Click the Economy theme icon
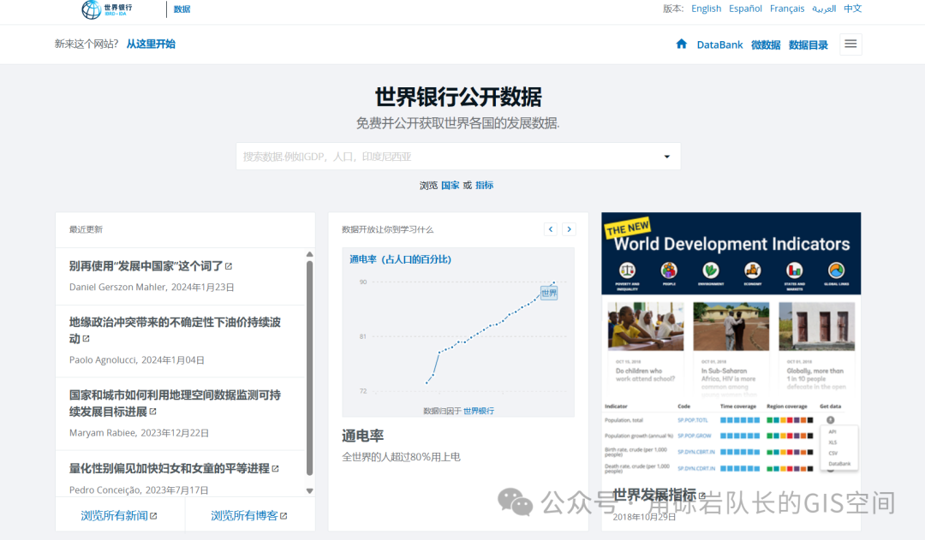 [x=753, y=270]
